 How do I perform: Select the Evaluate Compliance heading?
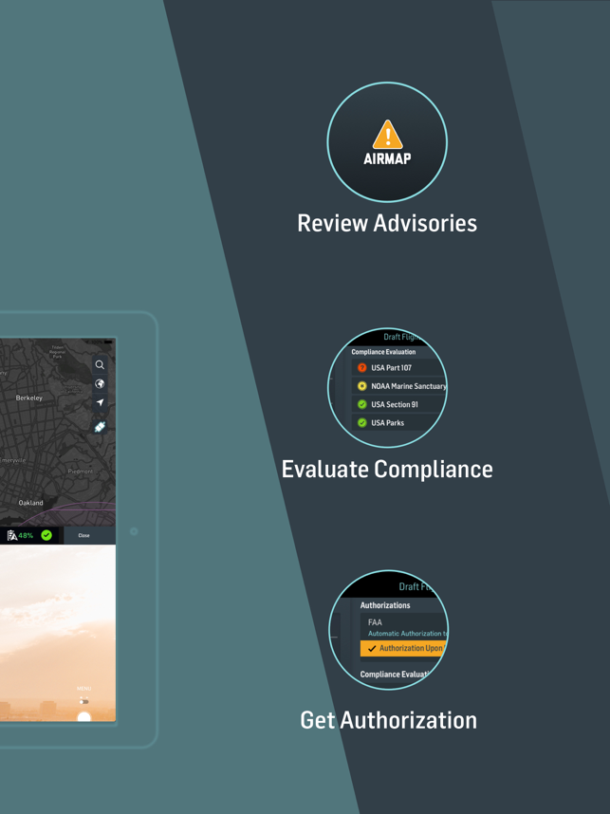[x=387, y=470]
